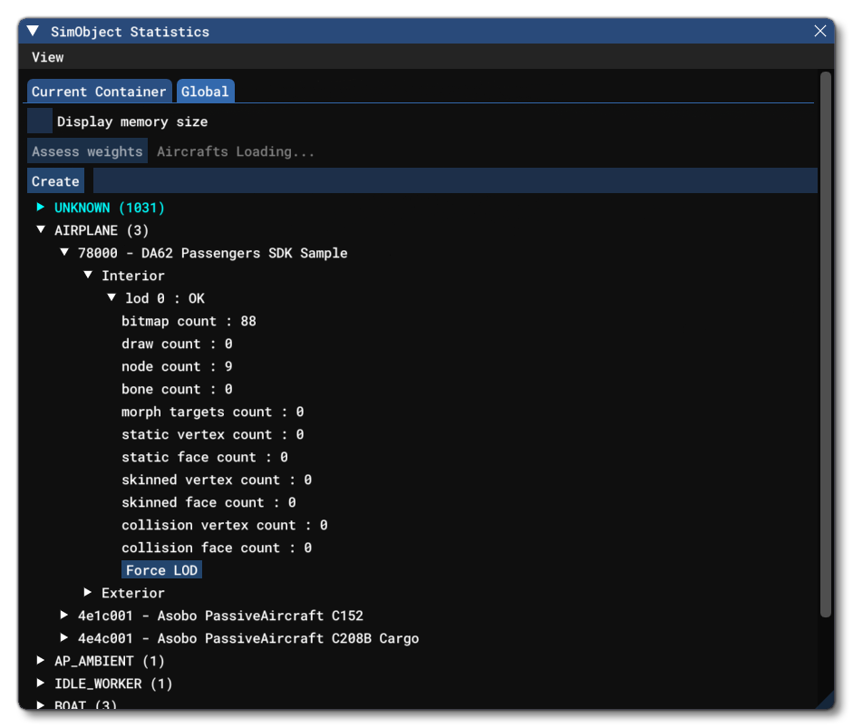Click the Force LOD button
This screenshot has height=728, width=853.
click(161, 569)
